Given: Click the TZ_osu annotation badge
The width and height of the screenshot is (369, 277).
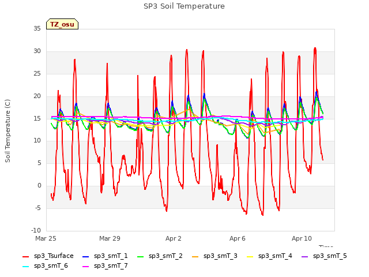Looking at the screenshot, I should coord(62,24).
